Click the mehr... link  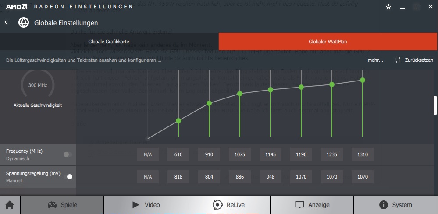click(375, 60)
